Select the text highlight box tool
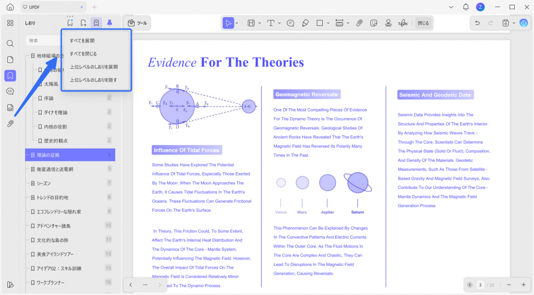The height and width of the screenshot is (295, 534). point(251,23)
